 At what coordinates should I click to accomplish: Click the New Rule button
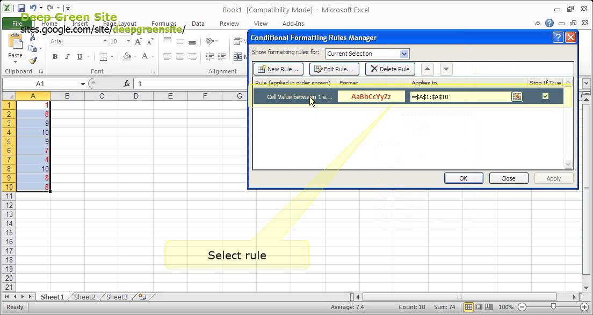pos(278,69)
